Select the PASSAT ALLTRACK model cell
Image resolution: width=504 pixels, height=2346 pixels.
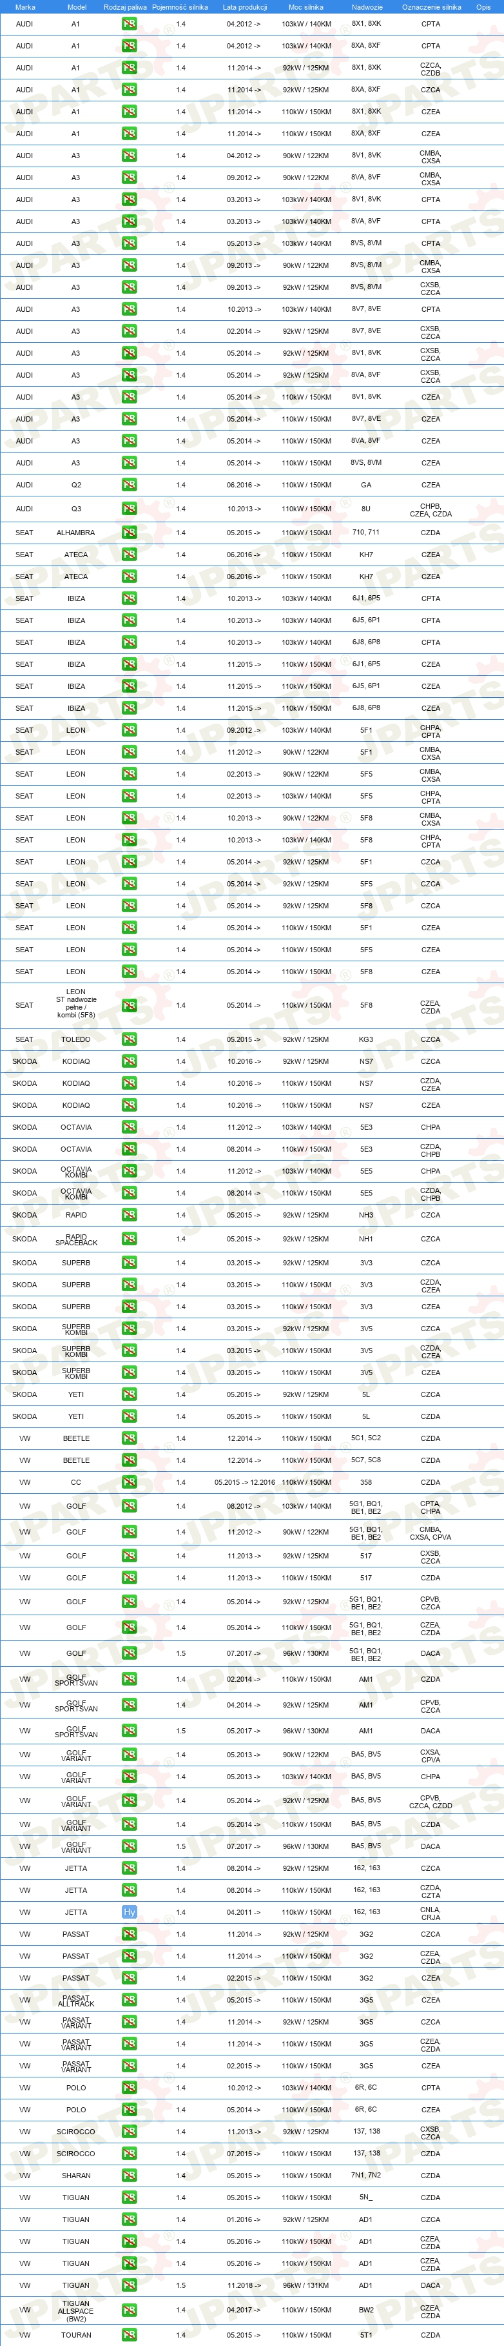75,2001
